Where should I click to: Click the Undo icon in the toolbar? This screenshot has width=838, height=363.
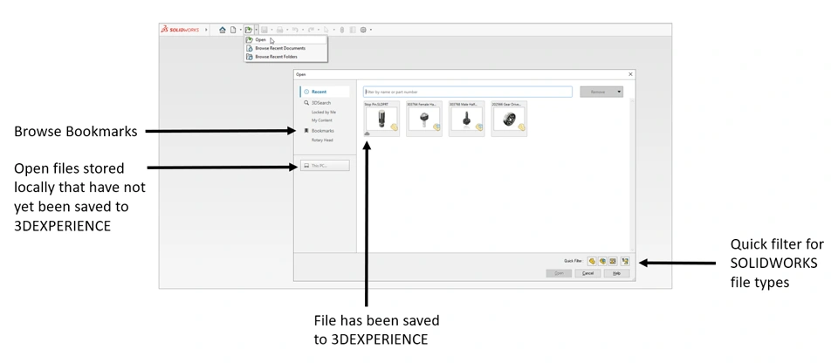[295, 30]
